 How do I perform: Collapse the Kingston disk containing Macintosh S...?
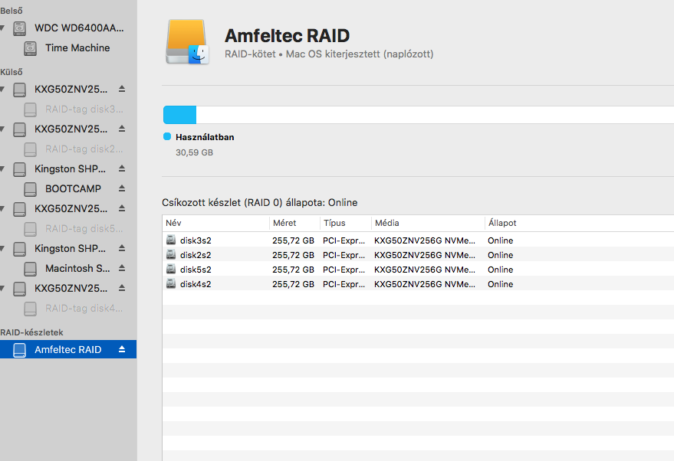point(2,249)
